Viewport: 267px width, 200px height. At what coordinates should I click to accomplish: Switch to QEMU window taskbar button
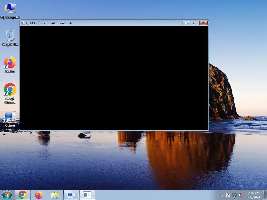(x=87, y=195)
